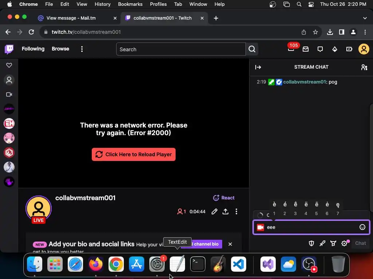The width and height of the screenshot is (373, 279).
Task: Open stream options three-dot menu
Action: pos(236,212)
